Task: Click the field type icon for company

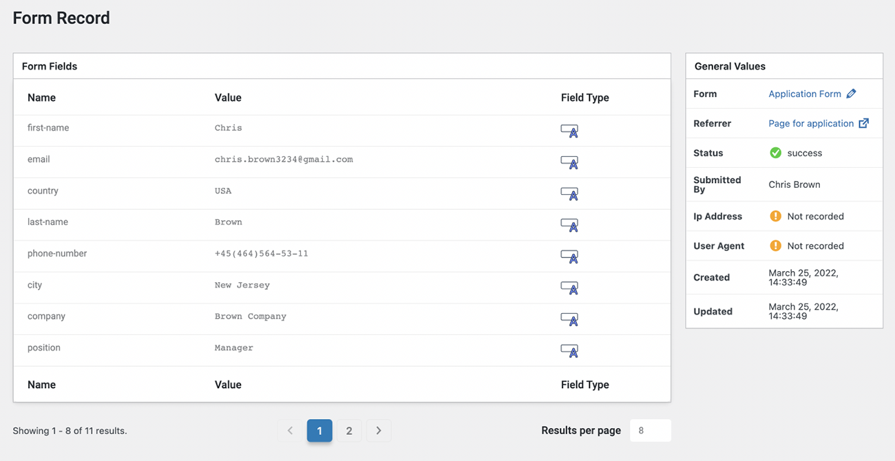Action: point(569,319)
